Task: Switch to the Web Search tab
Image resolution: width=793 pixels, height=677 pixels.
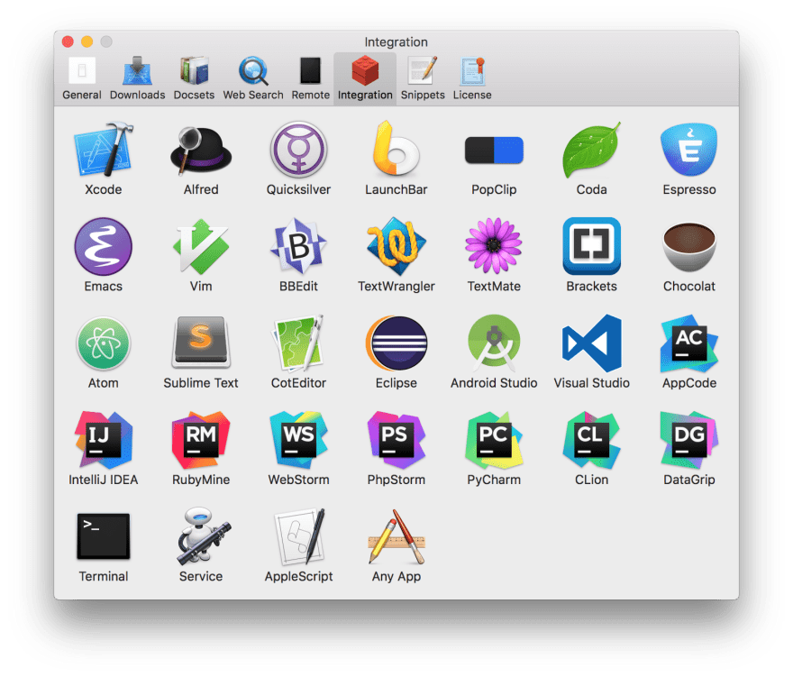Action: tap(253, 78)
